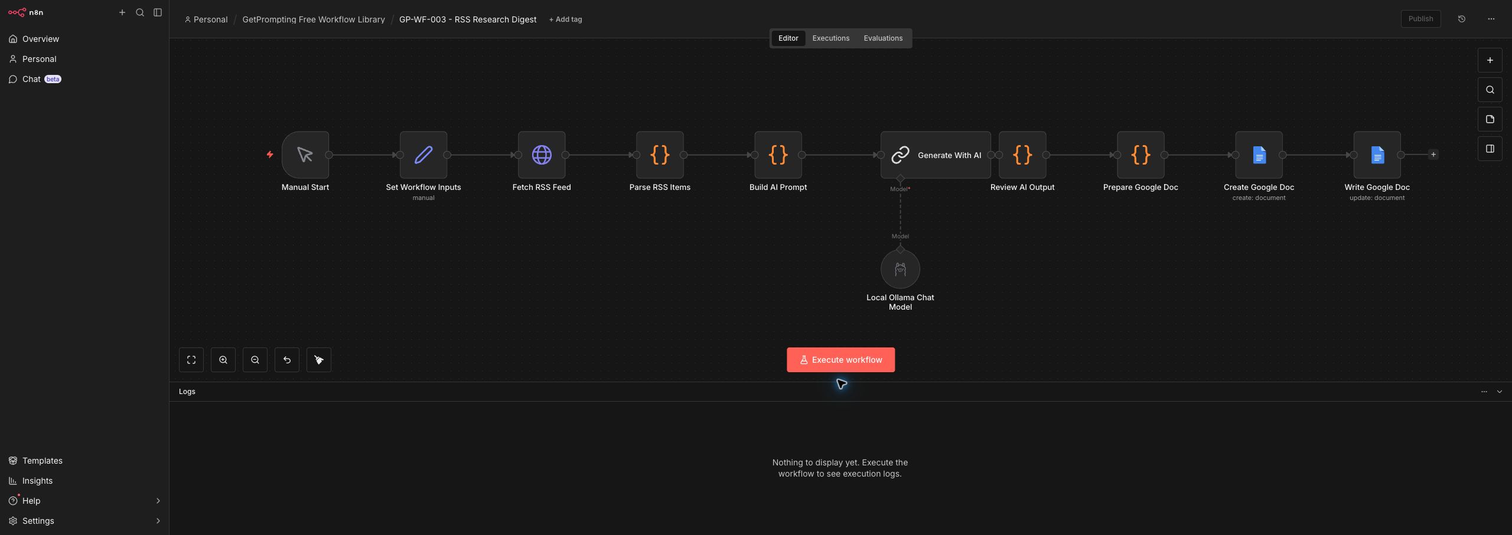
Task: Select the Generate With AI chain node
Action: (x=936, y=155)
